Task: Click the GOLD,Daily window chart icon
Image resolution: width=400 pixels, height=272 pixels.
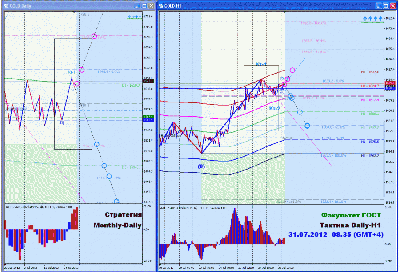Action: [6, 6]
